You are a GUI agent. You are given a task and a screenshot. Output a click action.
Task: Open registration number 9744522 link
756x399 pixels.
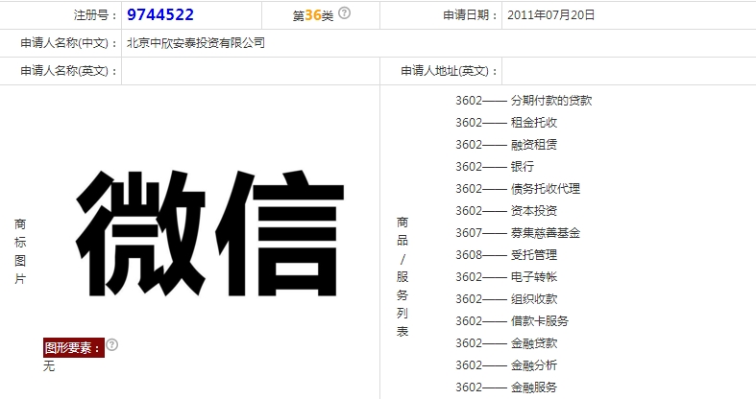(160, 14)
